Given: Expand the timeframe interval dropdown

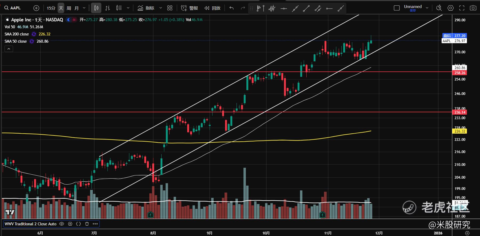Looking at the screenshot, I should click(x=84, y=8).
